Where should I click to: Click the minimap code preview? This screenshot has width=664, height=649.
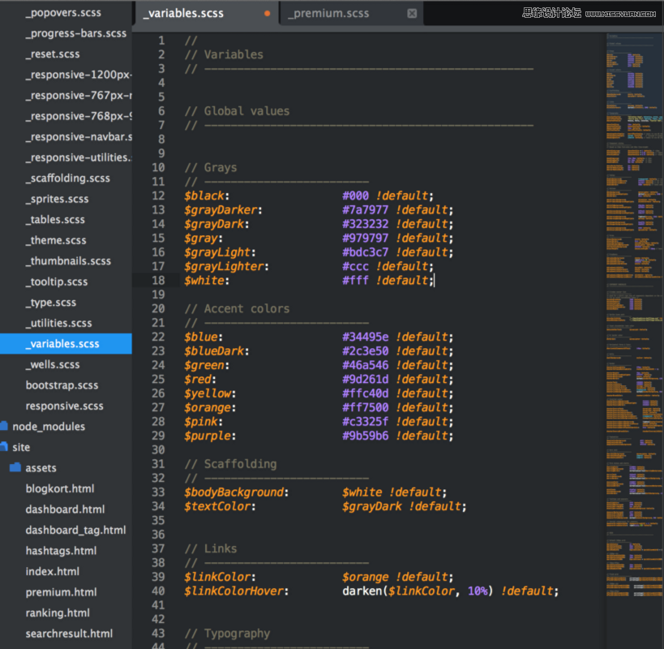click(x=633, y=243)
